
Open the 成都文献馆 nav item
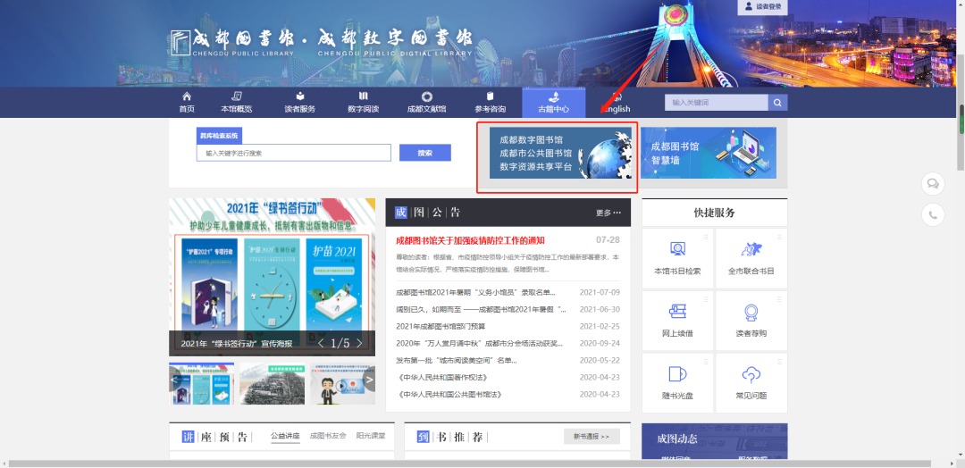tap(426, 102)
